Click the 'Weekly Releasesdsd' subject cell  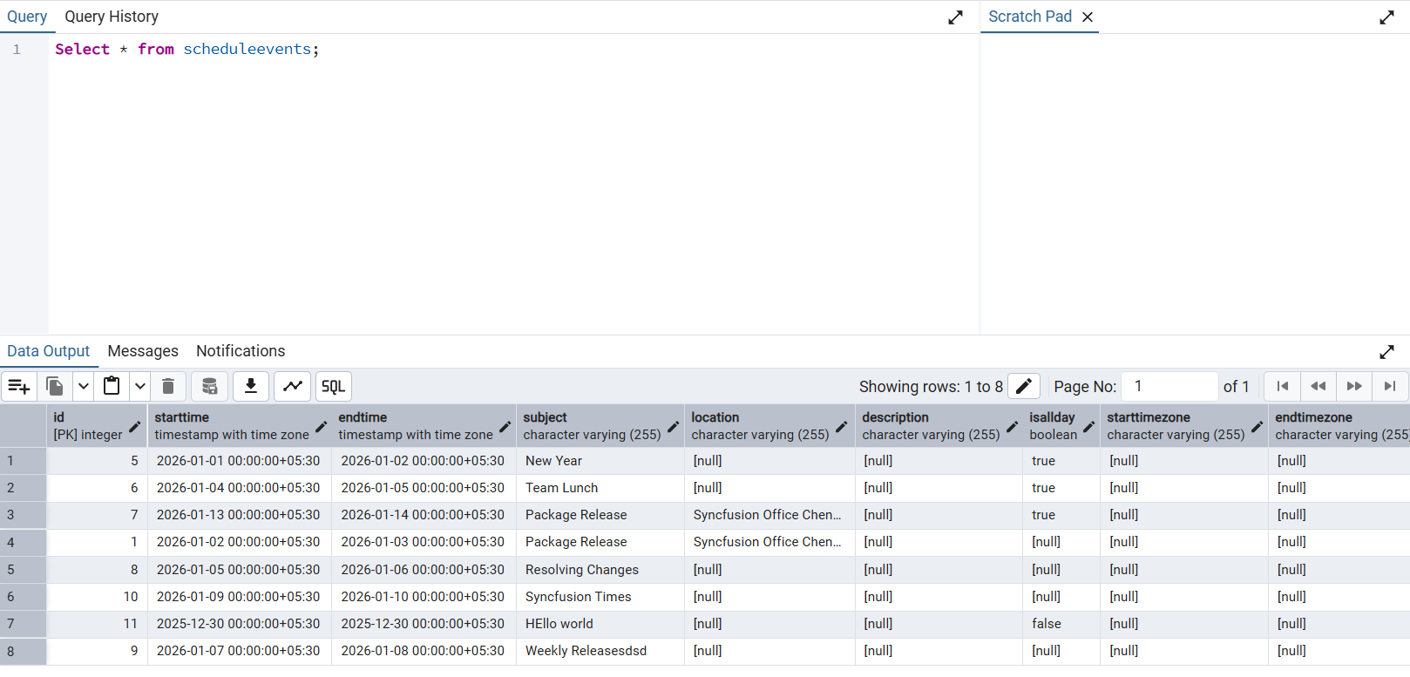coord(600,651)
